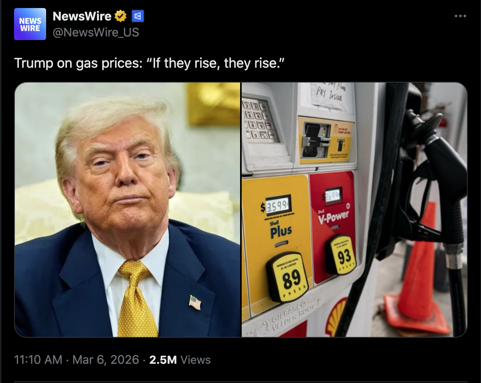
Task: Click the blue affiliate badge next to NewsWire
Action: coord(137,16)
